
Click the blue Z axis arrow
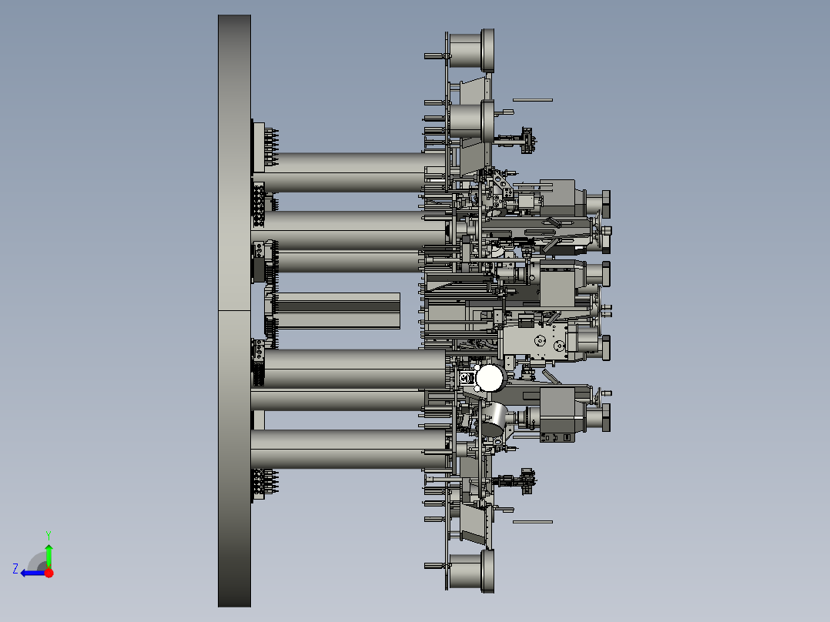(33, 573)
